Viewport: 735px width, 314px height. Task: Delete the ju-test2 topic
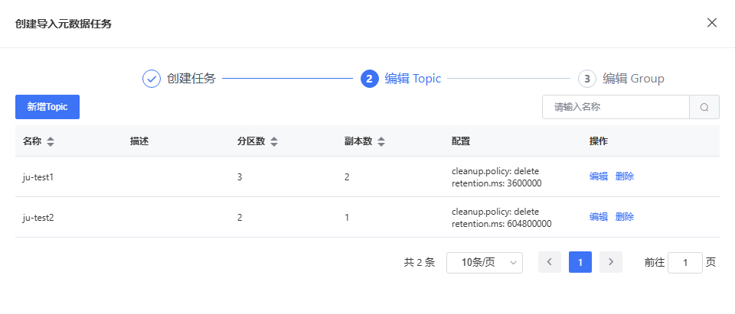coord(625,217)
